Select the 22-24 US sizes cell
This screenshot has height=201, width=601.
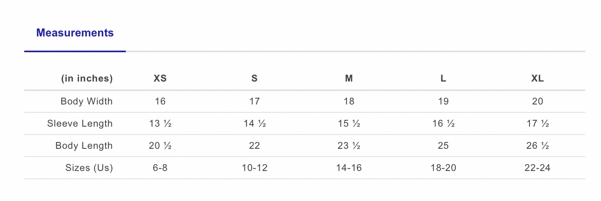(x=537, y=168)
